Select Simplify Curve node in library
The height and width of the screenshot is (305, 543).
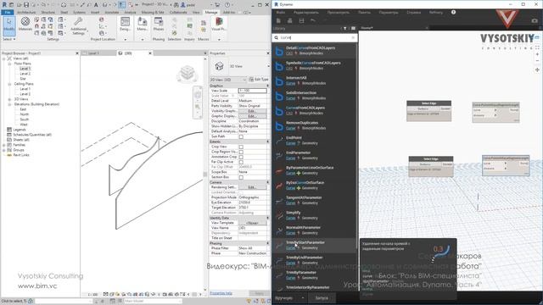pyautogui.click(x=314, y=215)
